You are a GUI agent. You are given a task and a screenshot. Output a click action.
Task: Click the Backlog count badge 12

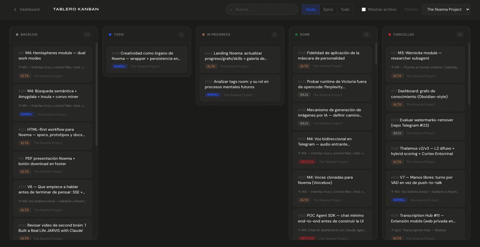click(x=87, y=35)
